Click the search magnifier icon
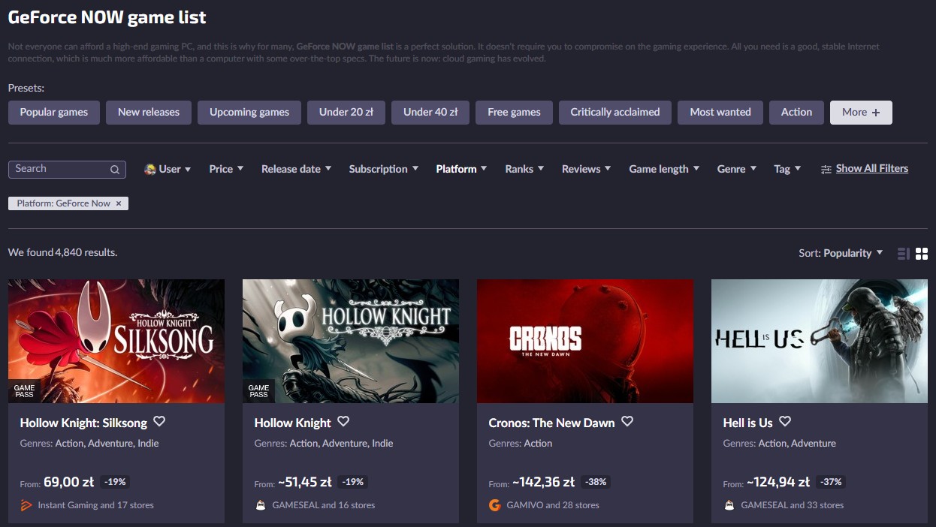 115,170
